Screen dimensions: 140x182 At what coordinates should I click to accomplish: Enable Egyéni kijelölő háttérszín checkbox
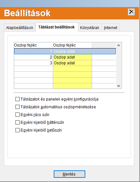coord(17,123)
